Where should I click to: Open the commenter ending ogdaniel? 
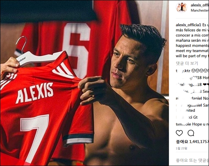coord(189,105)
